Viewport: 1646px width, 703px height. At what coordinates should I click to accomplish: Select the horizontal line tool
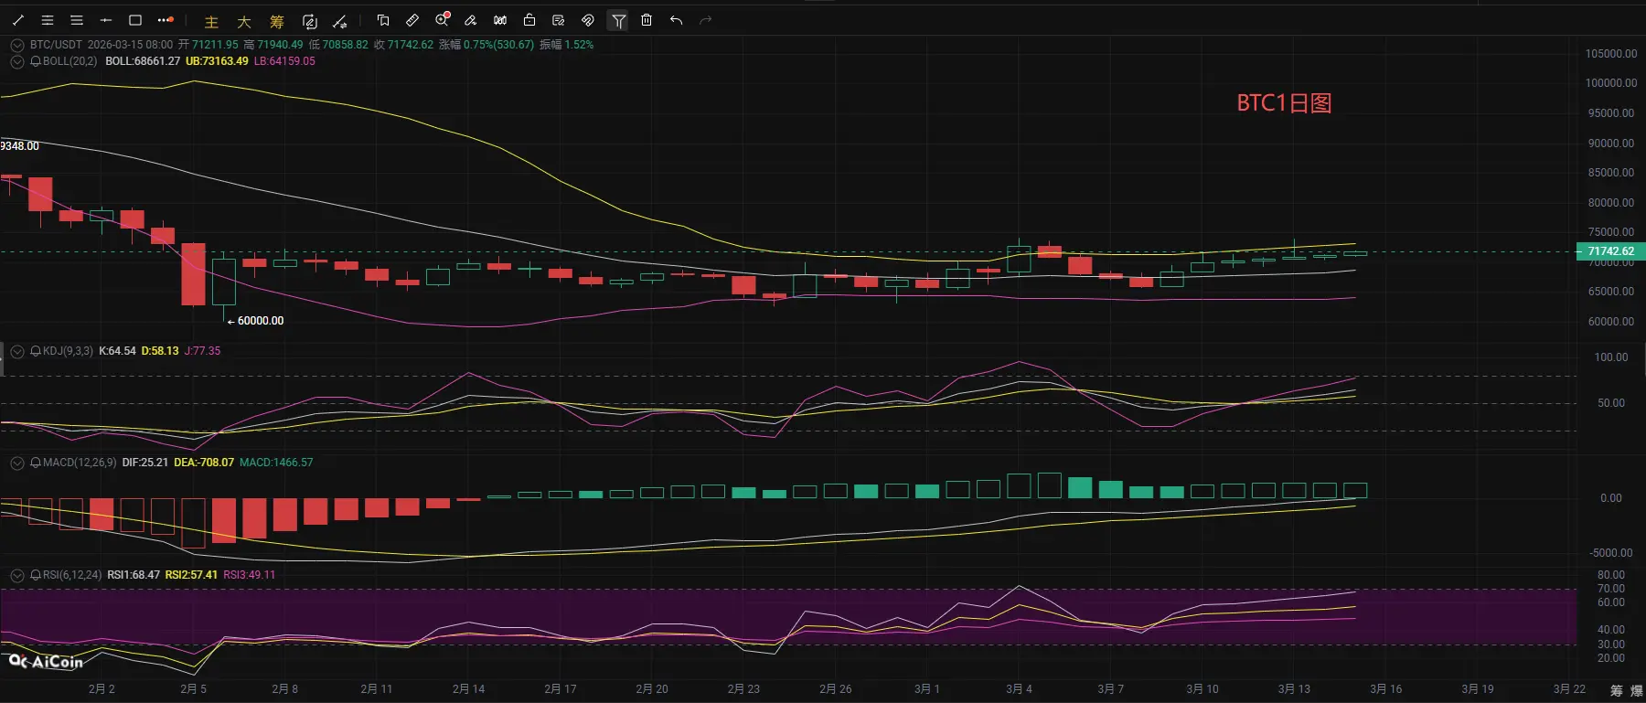(x=106, y=20)
